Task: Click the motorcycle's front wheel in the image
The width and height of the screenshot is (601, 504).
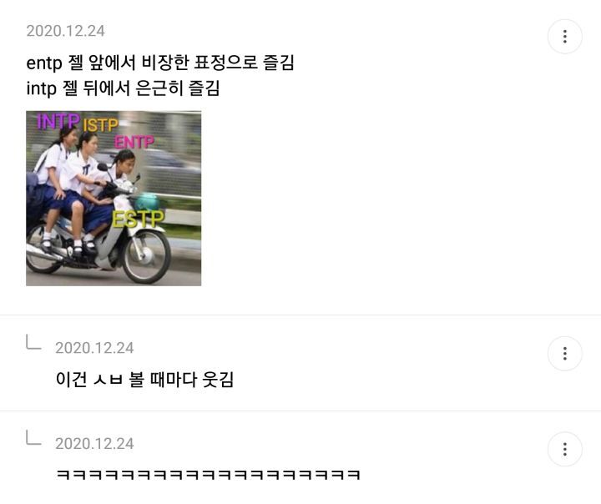Action: pyautogui.click(x=146, y=255)
